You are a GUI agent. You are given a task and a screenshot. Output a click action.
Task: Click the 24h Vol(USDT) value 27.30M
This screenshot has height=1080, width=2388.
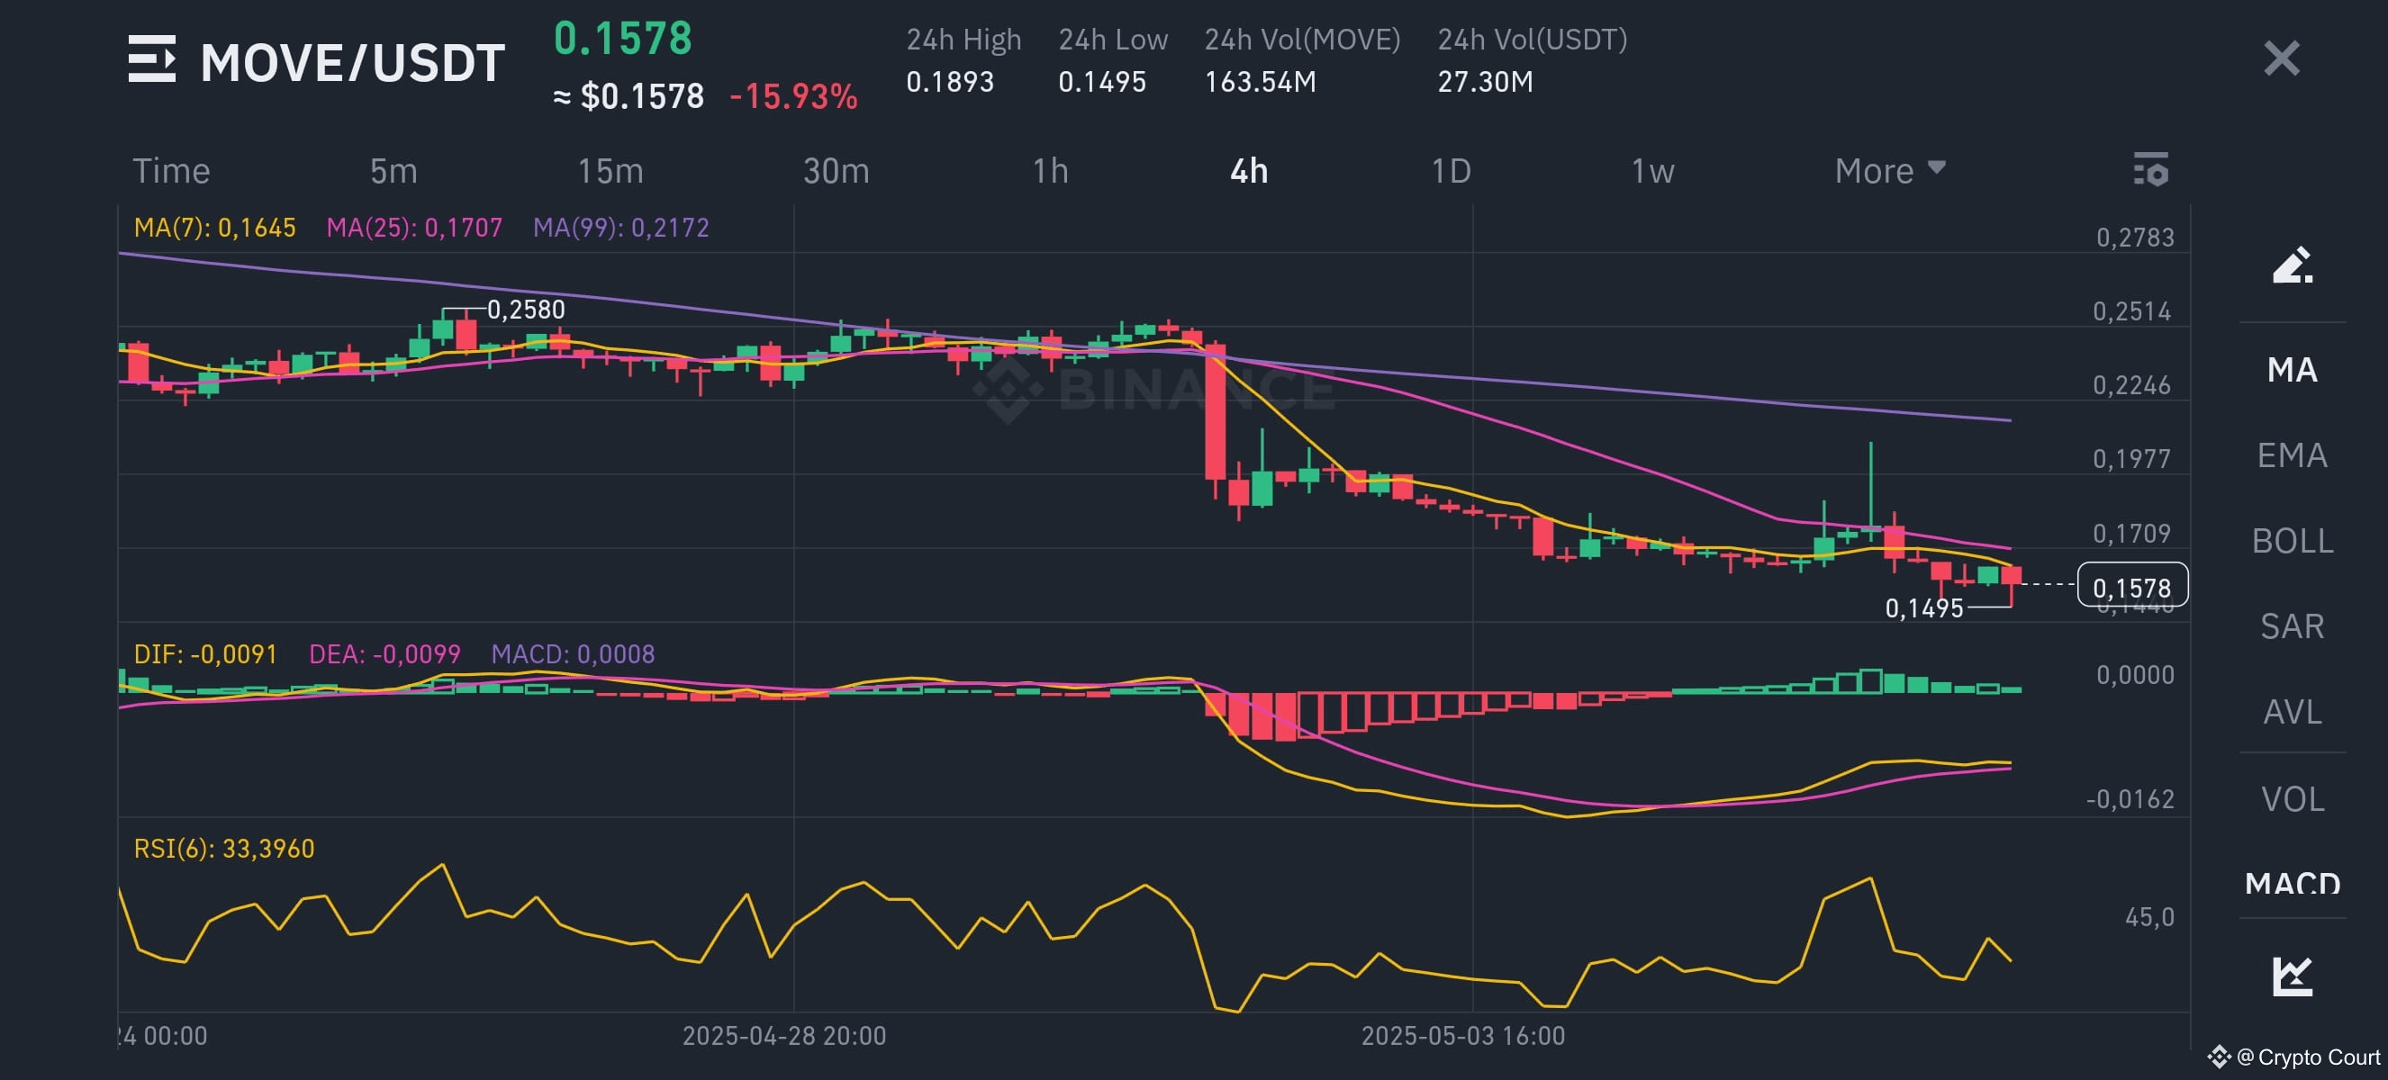pos(1485,82)
